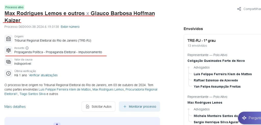Open Luis Felippe Ferreira Klem de Mattos link
Screen dimensions: 261x125
pos(64,89)
